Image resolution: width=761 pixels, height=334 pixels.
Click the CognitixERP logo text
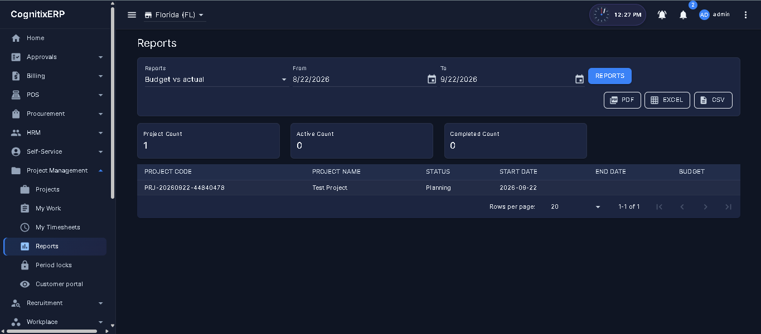[38, 14]
